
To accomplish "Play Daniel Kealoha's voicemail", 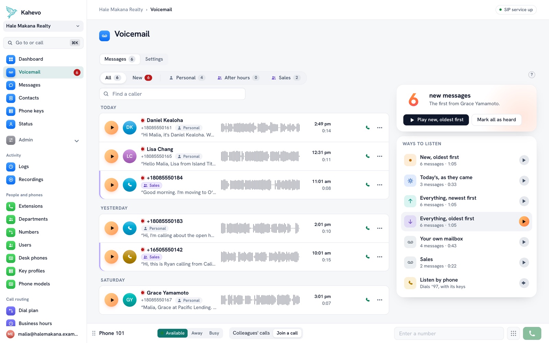I will pos(112,128).
